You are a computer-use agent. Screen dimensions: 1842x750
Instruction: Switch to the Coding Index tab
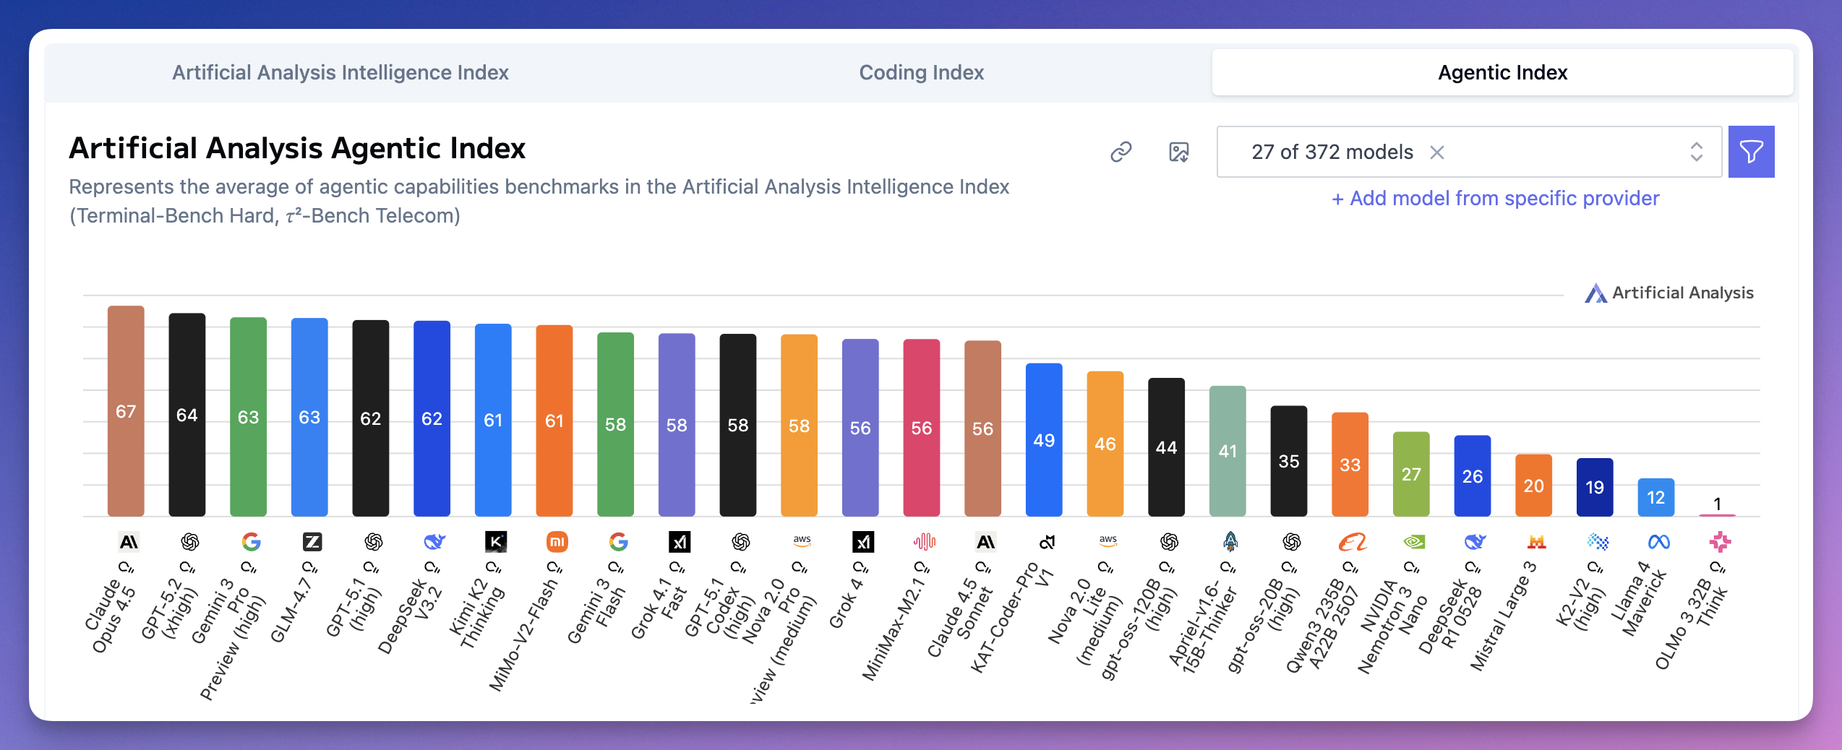[x=921, y=72]
